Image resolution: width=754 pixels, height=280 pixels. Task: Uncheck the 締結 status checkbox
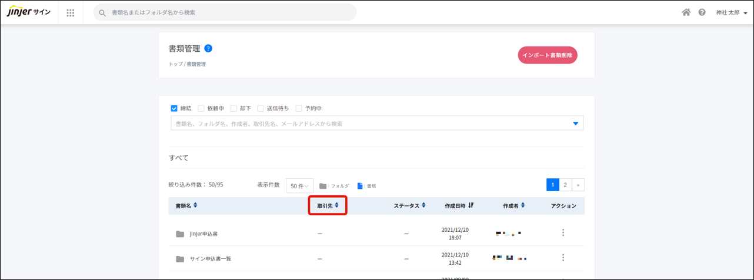[x=174, y=108]
